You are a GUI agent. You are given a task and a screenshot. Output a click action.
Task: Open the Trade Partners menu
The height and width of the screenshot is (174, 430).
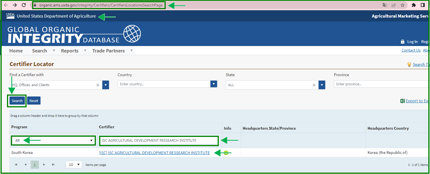pyautogui.click(x=108, y=51)
